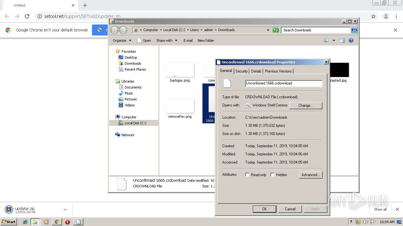This screenshot has height=226, width=403.
Task: Click the Chrome back arrow
Action: click(x=7, y=16)
